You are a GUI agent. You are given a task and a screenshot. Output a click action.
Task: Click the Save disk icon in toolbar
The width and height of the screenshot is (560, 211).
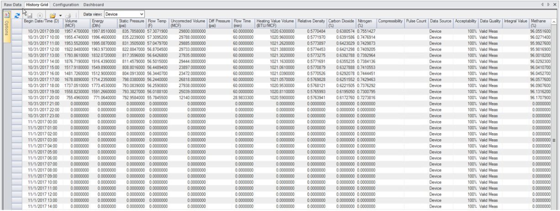point(30,15)
